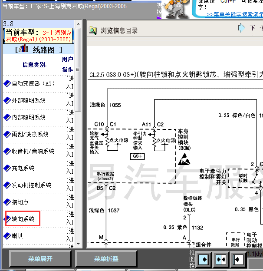Click 进入 for 喇叭

70,235
